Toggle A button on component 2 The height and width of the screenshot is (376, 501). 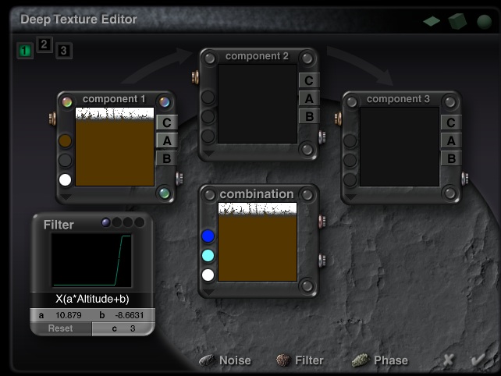(x=309, y=98)
